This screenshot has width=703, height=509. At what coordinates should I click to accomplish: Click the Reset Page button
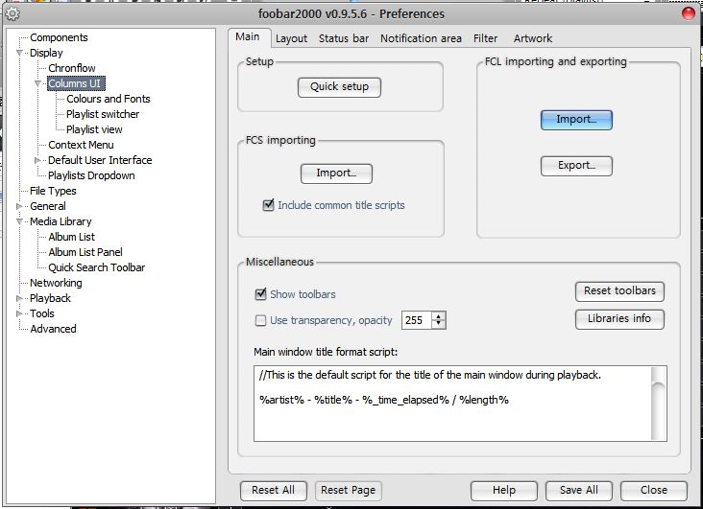[x=349, y=491]
